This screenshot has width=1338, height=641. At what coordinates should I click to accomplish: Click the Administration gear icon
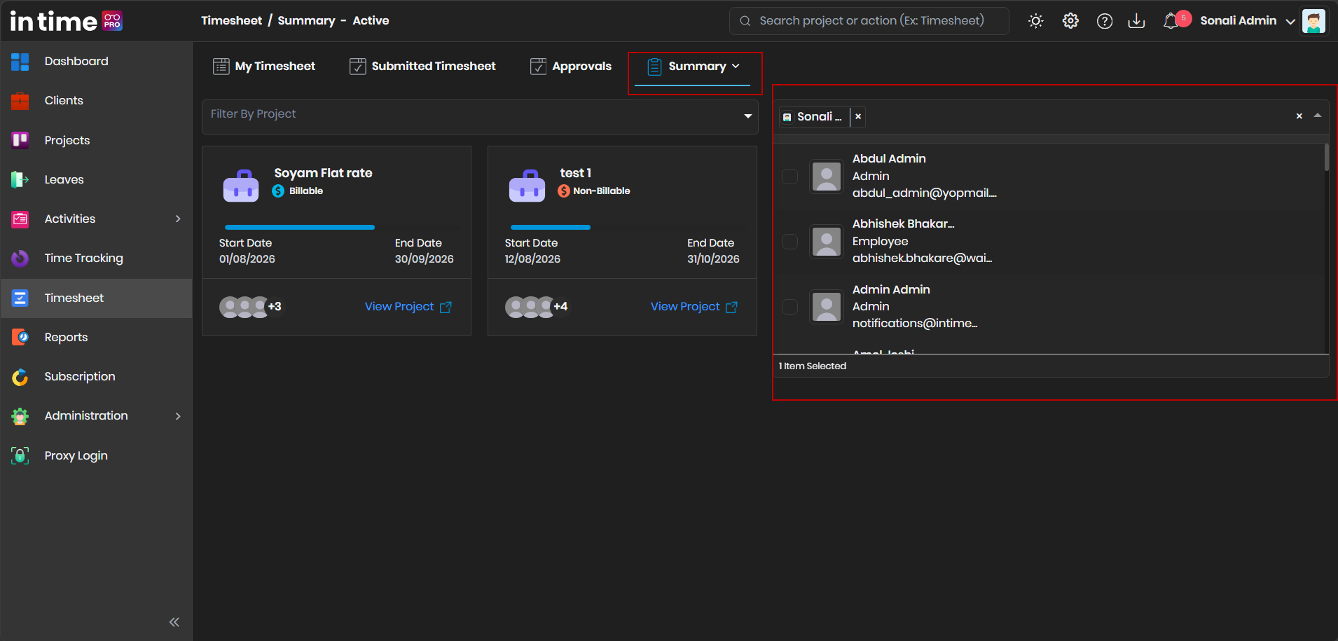click(20, 416)
